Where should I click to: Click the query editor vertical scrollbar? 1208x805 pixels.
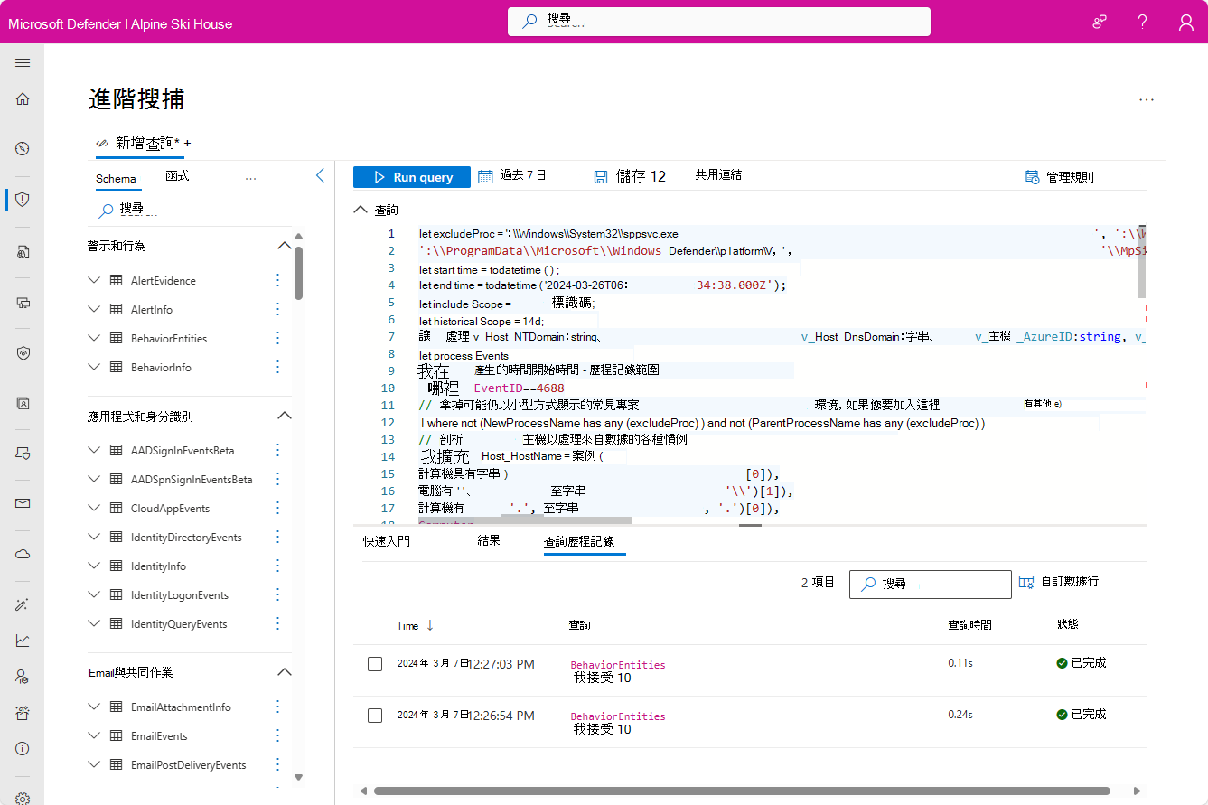click(1142, 262)
